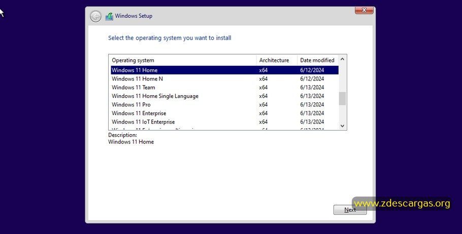Click the Architecture column header

[x=277, y=60]
